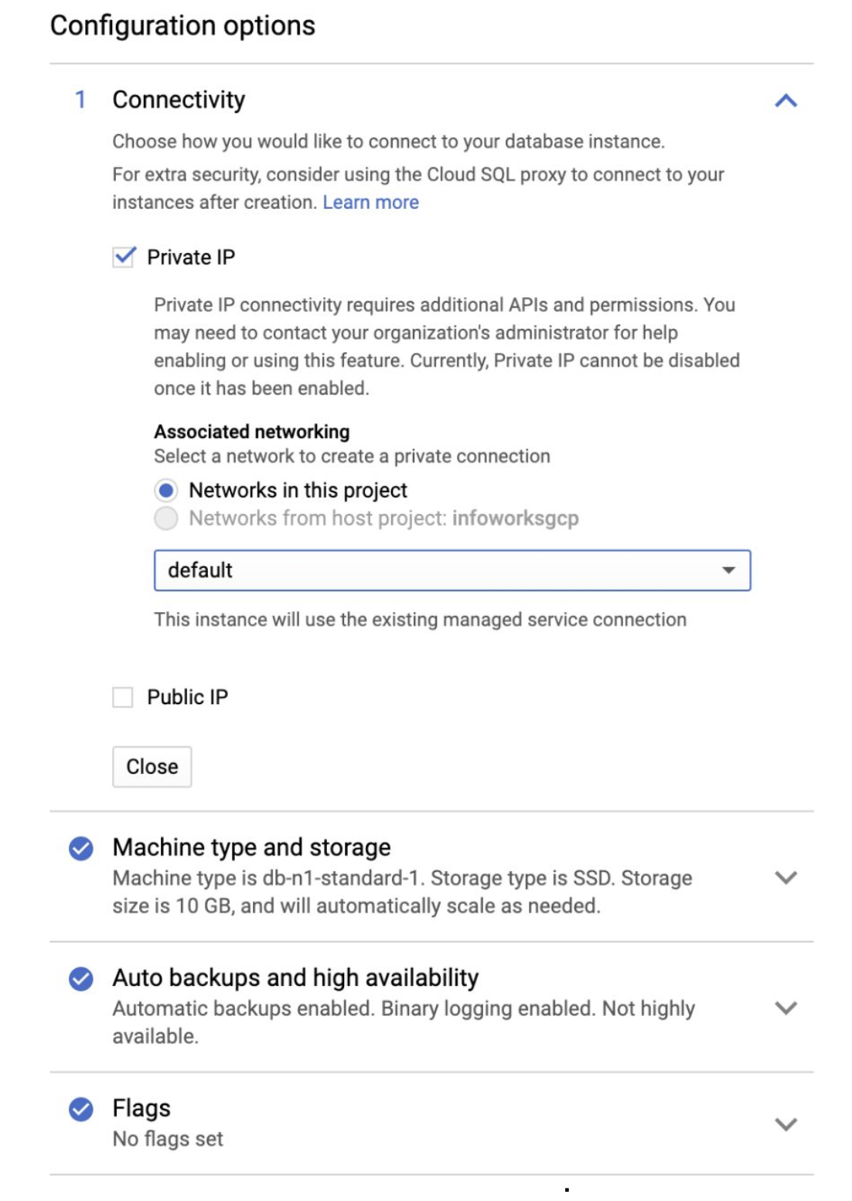Click the Machine type and storage checkmark icon
Image resolution: width=852 pixels, height=1201 pixels.
click(x=81, y=848)
